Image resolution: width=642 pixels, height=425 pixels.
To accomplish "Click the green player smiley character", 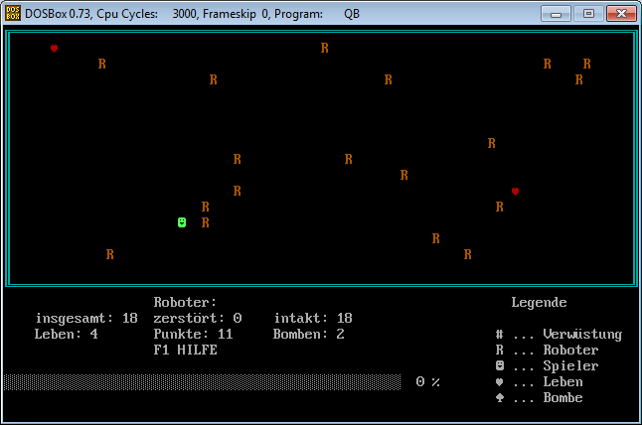I will [182, 222].
